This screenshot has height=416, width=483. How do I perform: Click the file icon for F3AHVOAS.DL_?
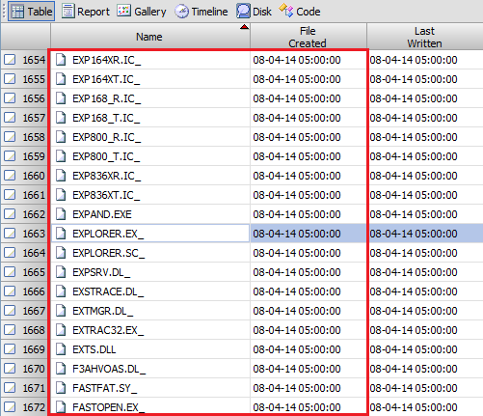click(61, 369)
